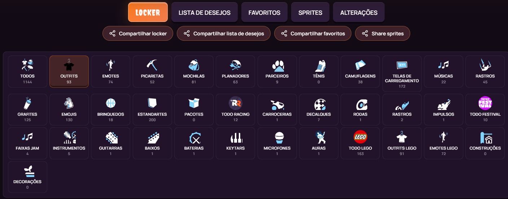Select the FAIXAS JAM category
Viewport: 508px width, 199px height.
[27, 143]
